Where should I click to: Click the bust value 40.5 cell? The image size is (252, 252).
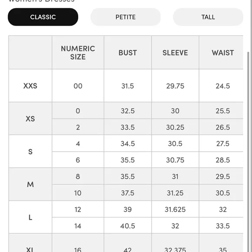tap(128, 226)
